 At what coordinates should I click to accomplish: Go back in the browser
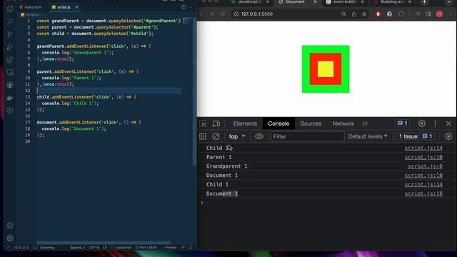click(x=201, y=14)
